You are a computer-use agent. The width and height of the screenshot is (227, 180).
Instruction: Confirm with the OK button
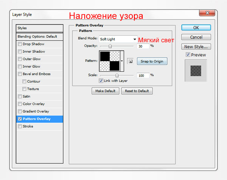coord(196,28)
